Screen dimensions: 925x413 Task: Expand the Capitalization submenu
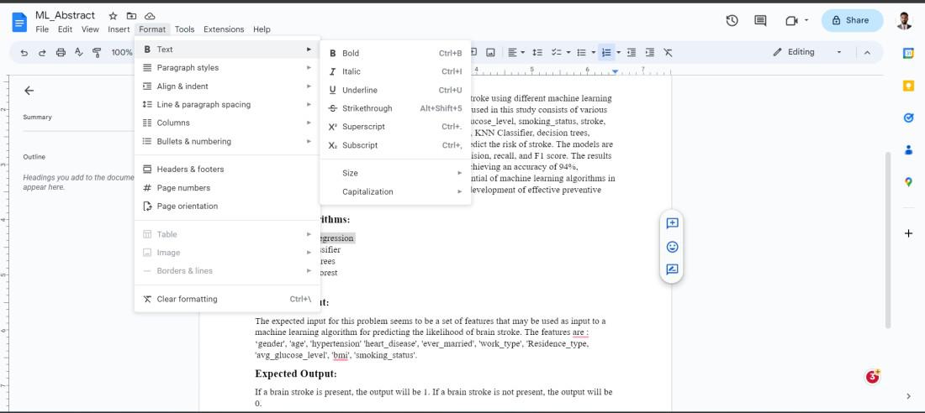[x=395, y=192]
